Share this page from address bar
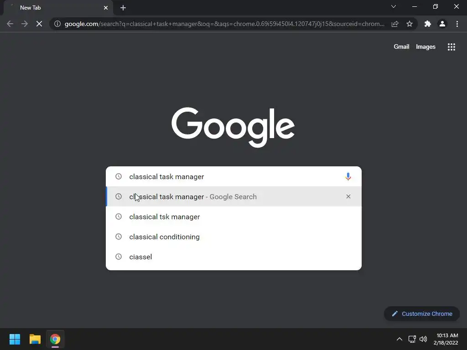 click(395, 24)
